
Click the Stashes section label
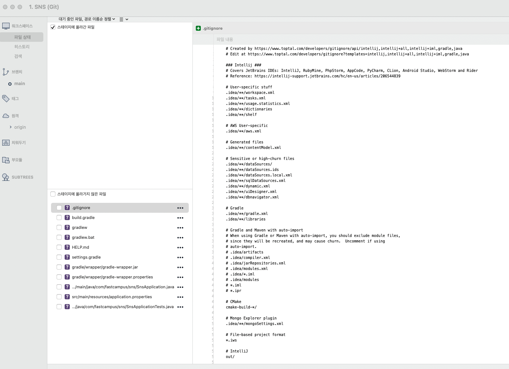(19, 143)
